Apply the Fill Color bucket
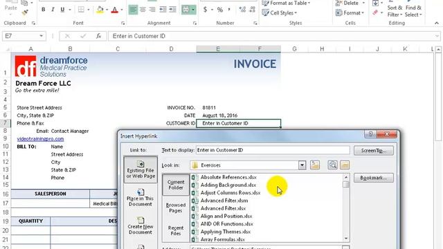Screen dimensions: 443x249 point(100,10)
